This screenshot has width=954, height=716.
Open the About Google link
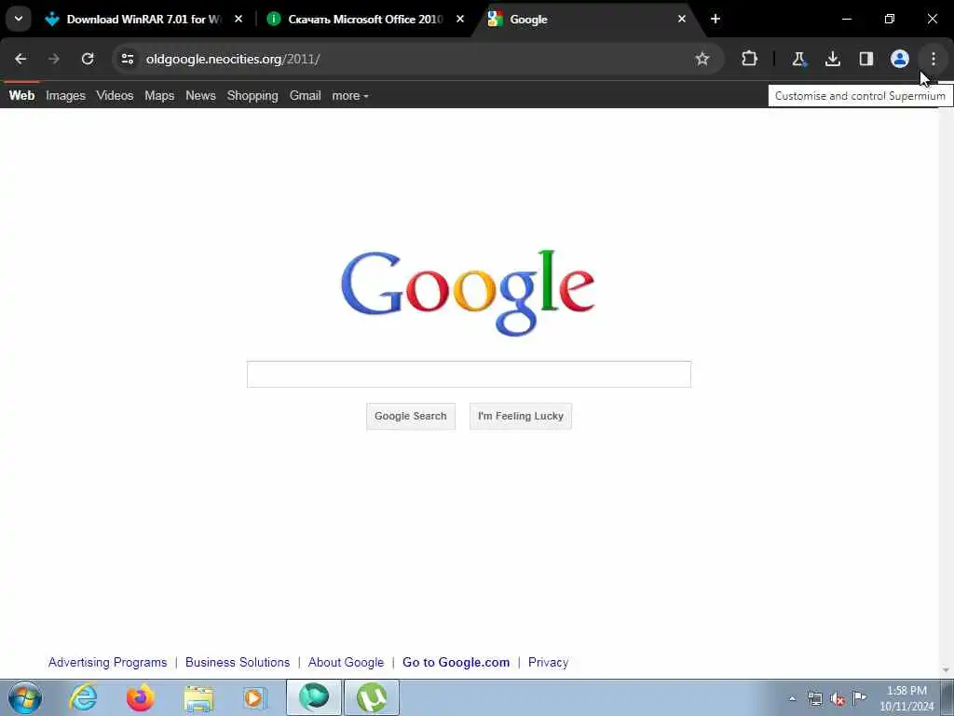tap(347, 663)
